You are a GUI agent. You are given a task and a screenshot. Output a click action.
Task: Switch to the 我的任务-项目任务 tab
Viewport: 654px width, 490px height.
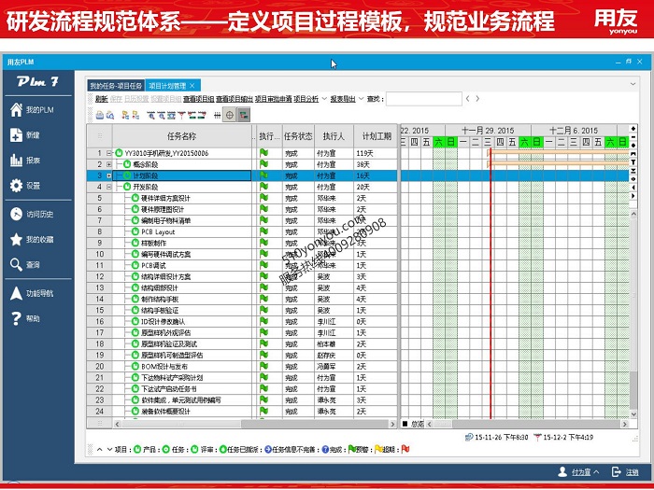(x=116, y=85)
